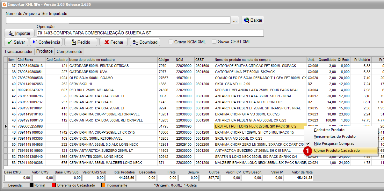Click the Pedido document button
This screenshot has height=191, width=384.
click(81, 42)
